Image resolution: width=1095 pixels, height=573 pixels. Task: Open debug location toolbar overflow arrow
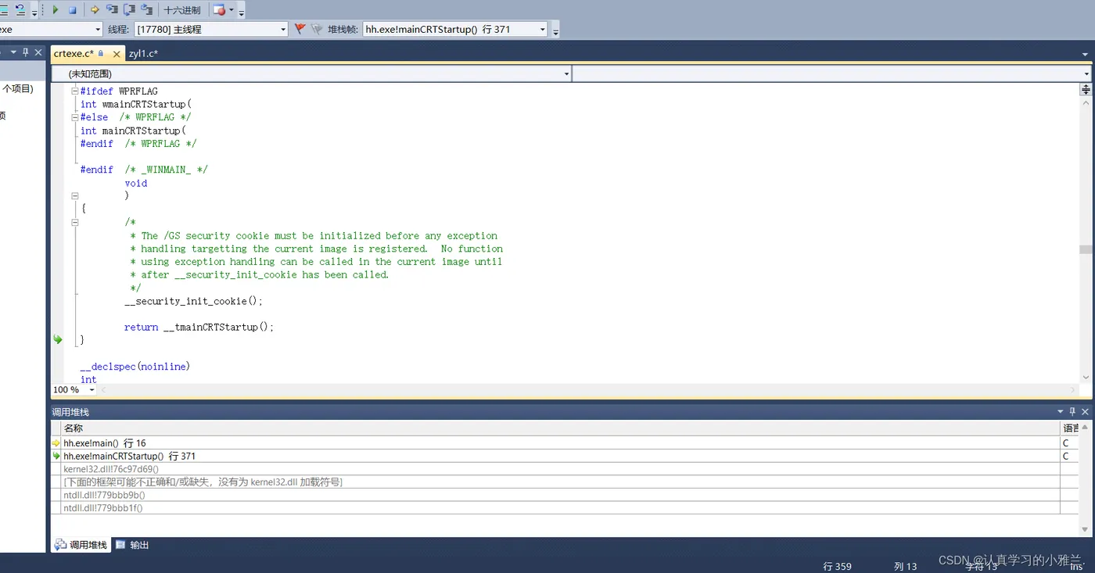click(555, 30)
